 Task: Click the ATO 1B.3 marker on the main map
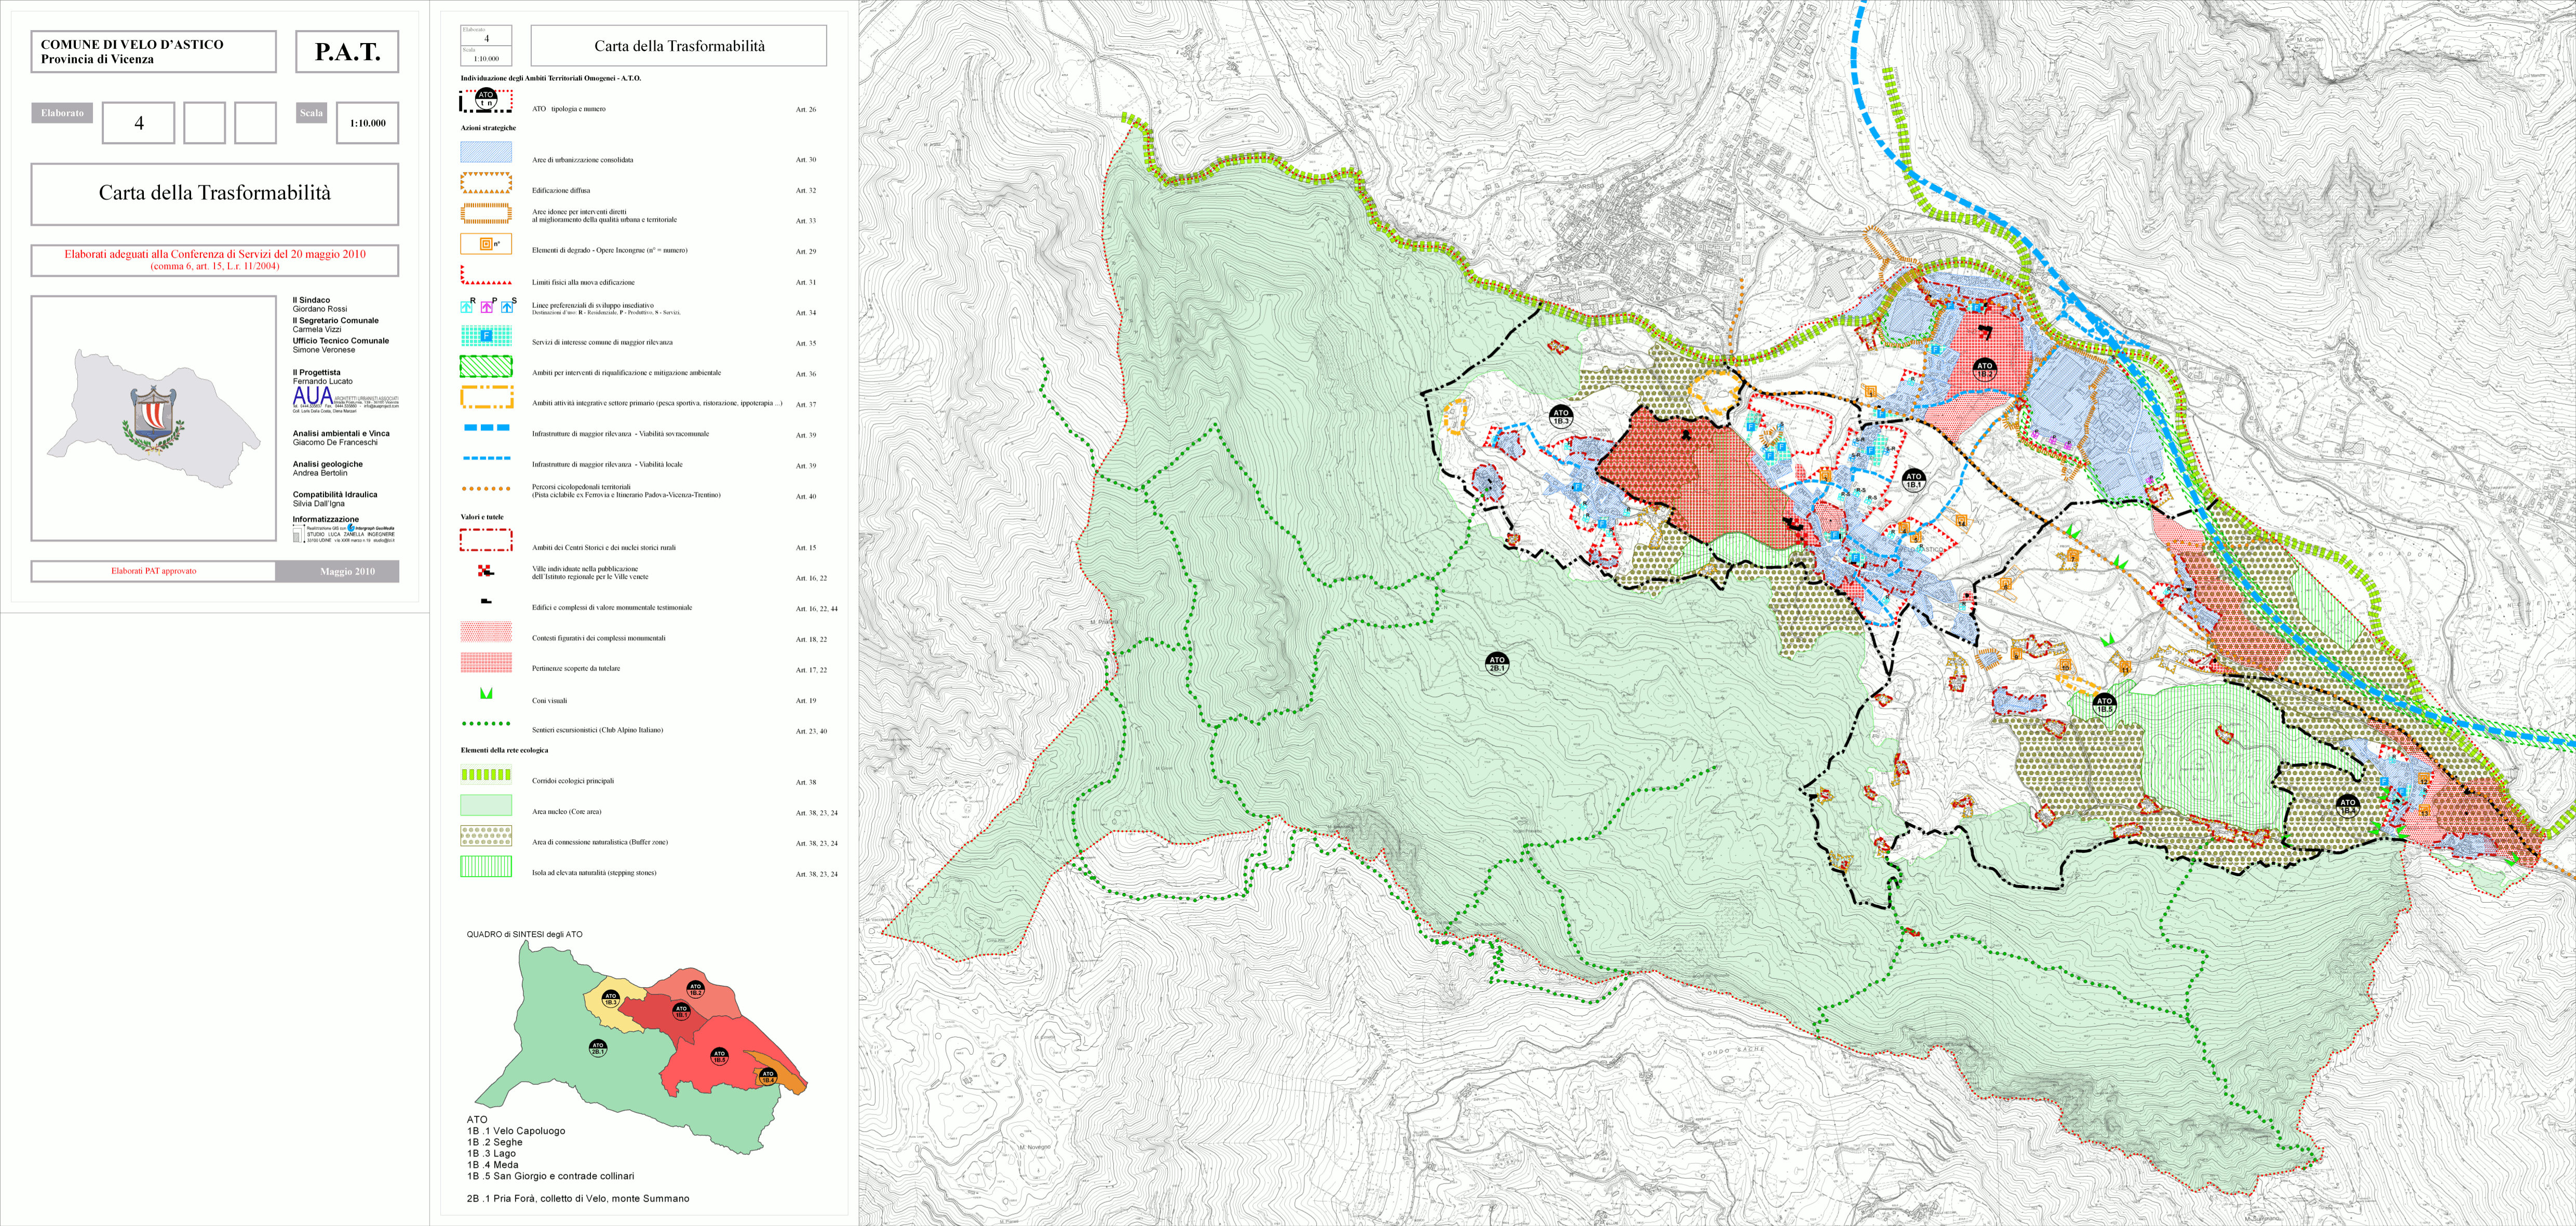click(x=1561, y=416)
